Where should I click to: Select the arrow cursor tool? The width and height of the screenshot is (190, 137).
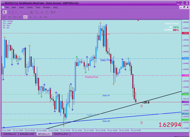5,12
